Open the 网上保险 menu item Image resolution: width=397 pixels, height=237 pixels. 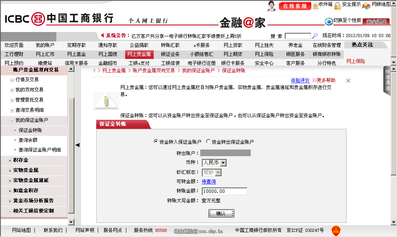(x=264, y=54)
